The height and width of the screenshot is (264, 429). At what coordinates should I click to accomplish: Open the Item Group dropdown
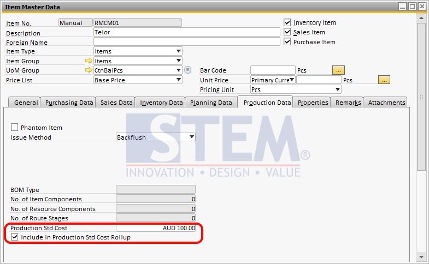tap(179, 61)
